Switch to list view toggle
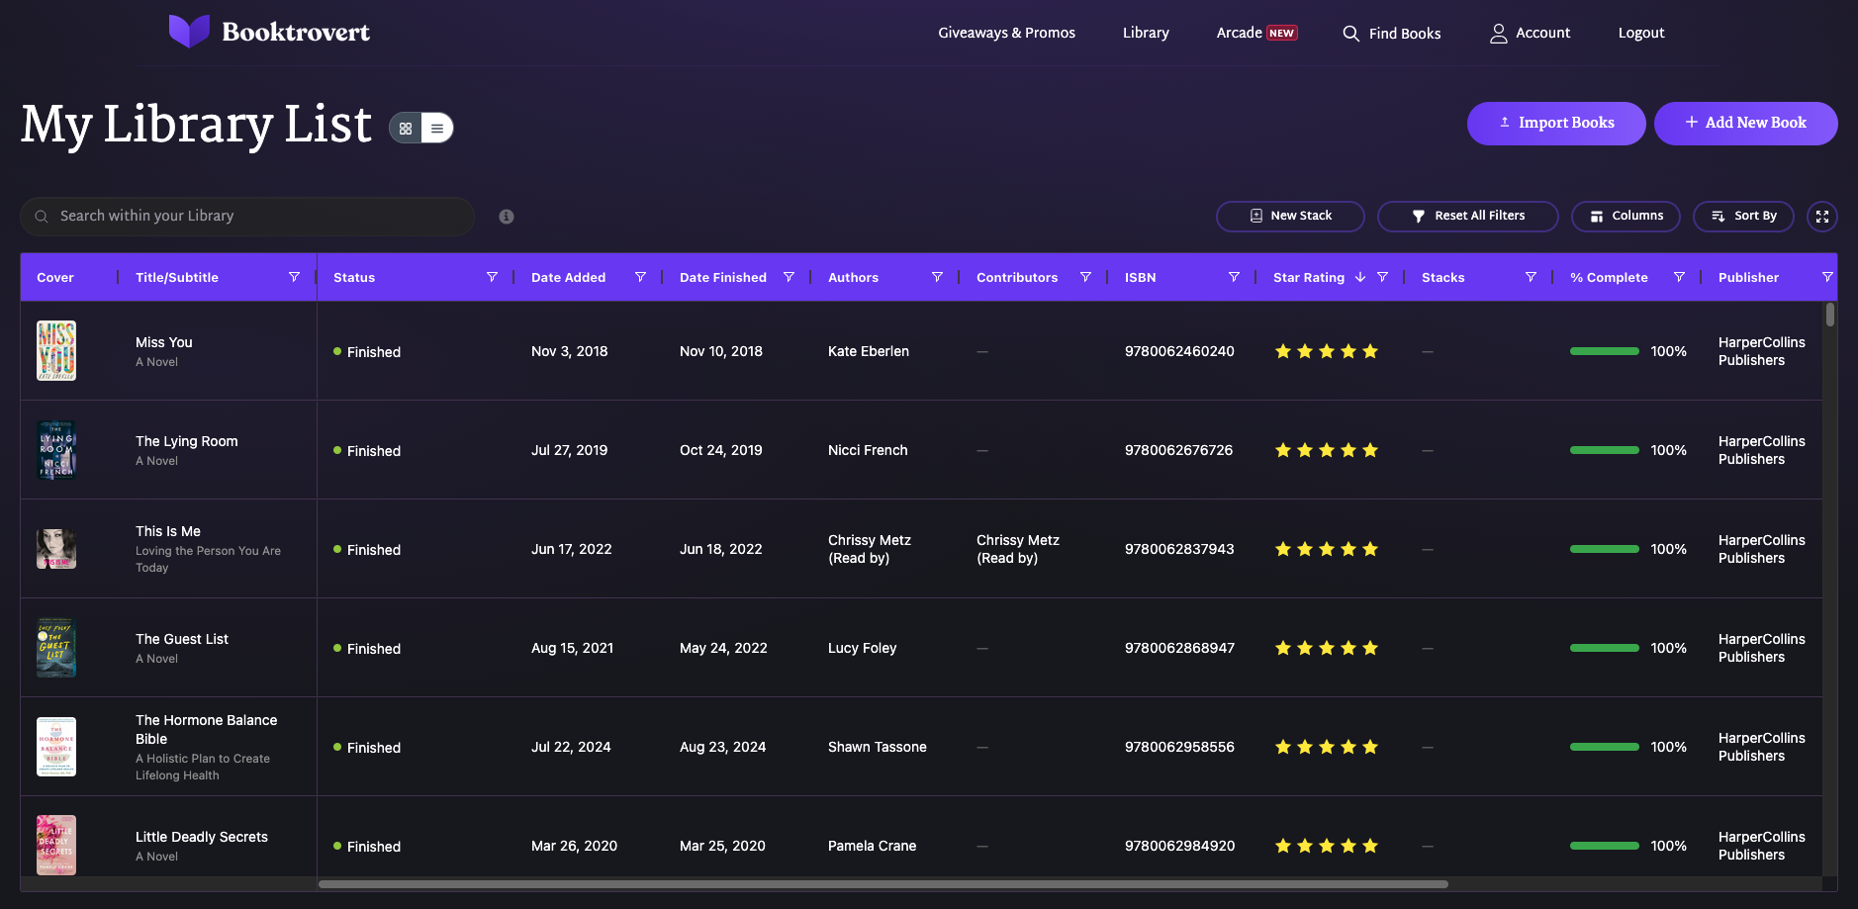The height and width of the screenshot is (909, 1858). [x=436, y=128]
